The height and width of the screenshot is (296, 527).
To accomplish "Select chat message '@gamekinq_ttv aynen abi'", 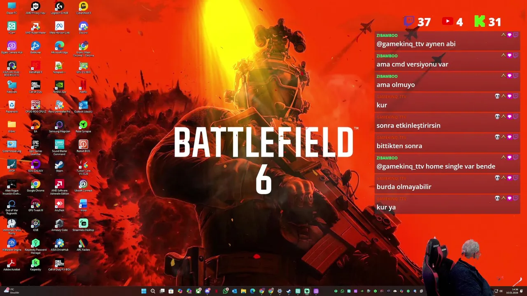I will pyautogui.click(x=416, y=44).
